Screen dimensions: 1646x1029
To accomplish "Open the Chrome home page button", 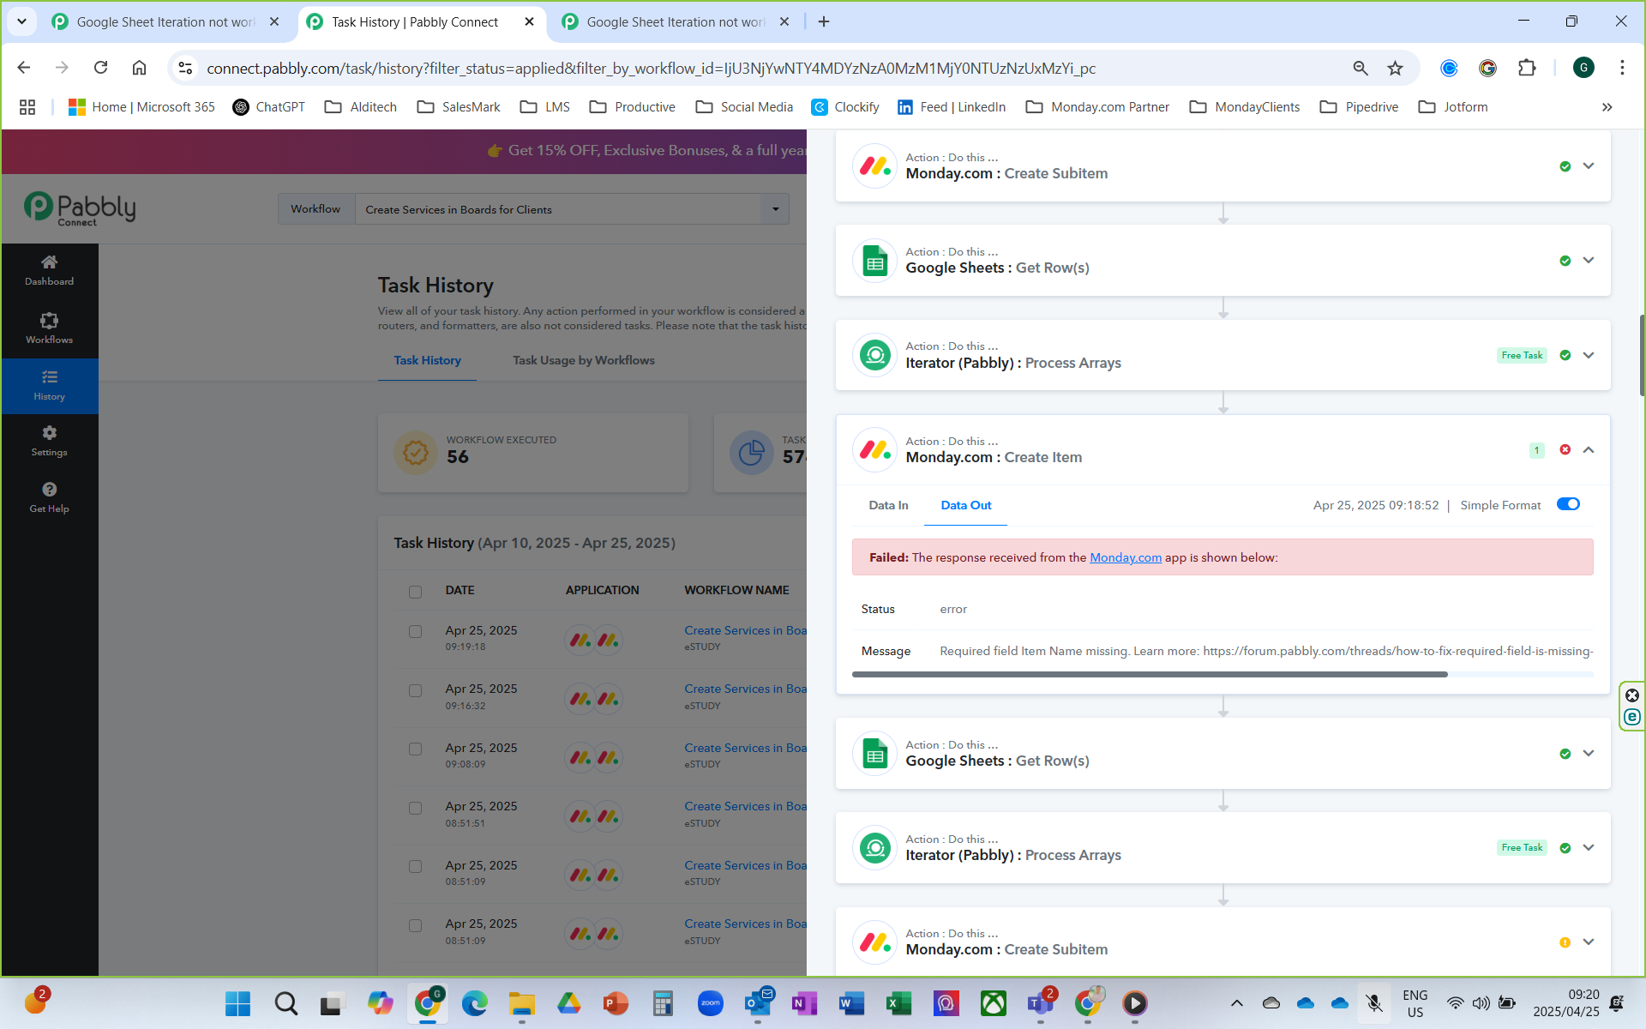I will [x=139, y=68].
